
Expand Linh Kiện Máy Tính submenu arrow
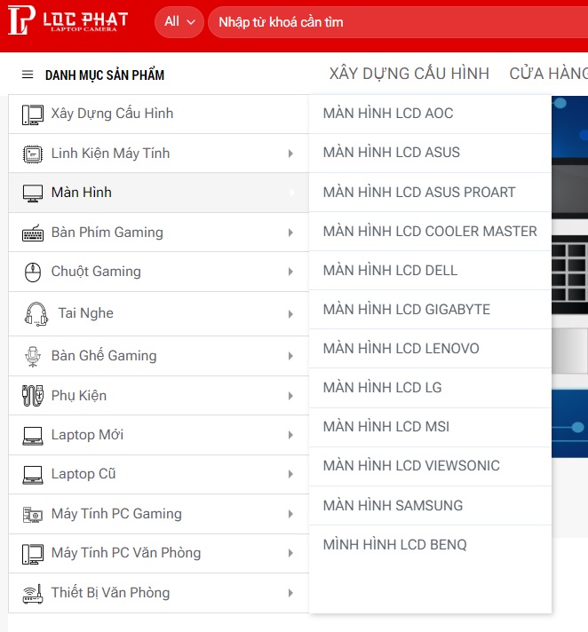pos(290,154)
